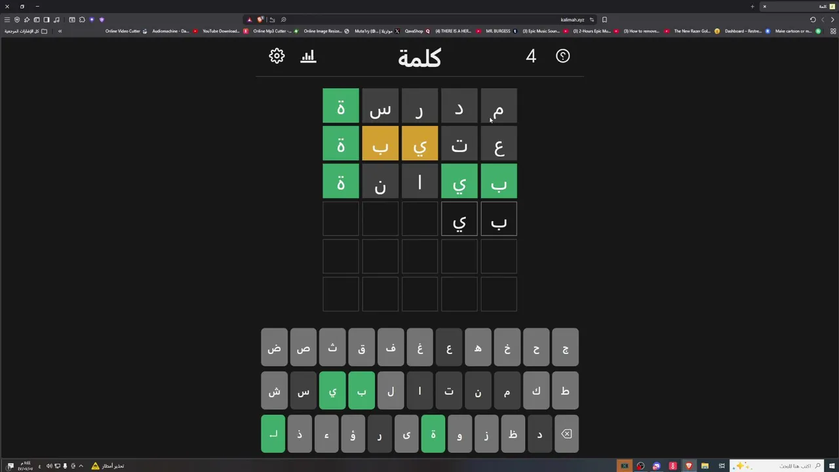This screenshot has height=472, width=839.
Task: Open the Online Mp3 Cutter bookmark
Action: [x=275, y=31]
